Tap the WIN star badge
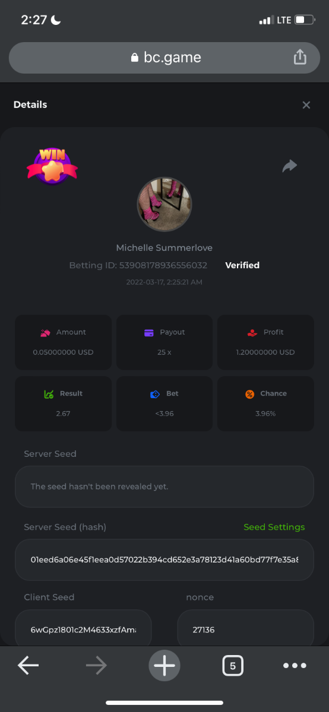Image resolution: width=329 pixels, height=712 pixels. [52, 166]
